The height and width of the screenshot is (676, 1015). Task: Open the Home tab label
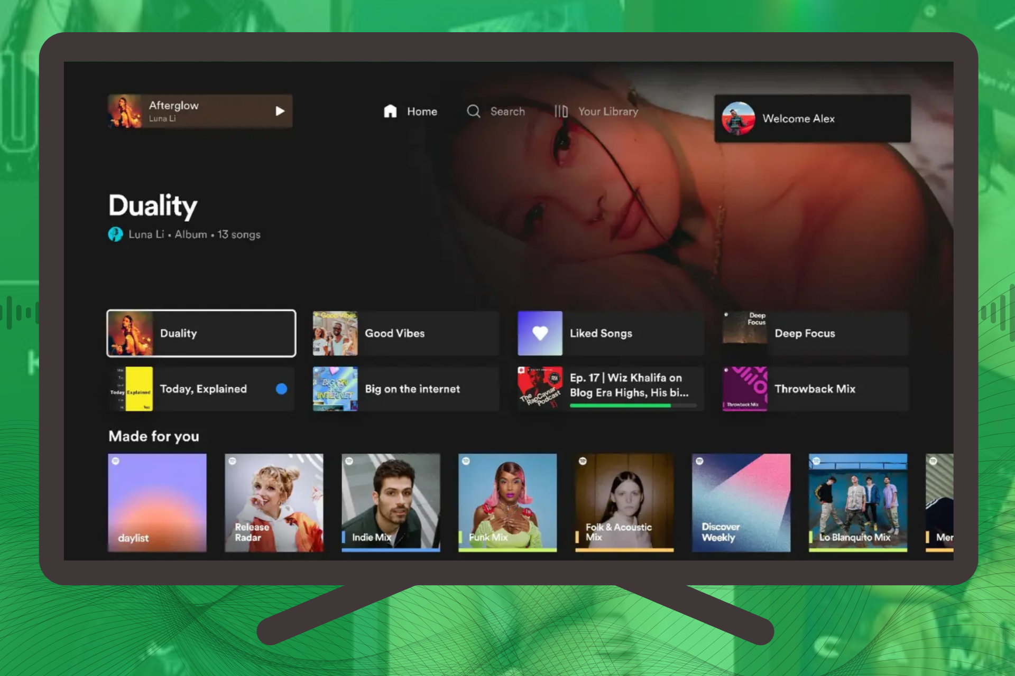point(422,111)
